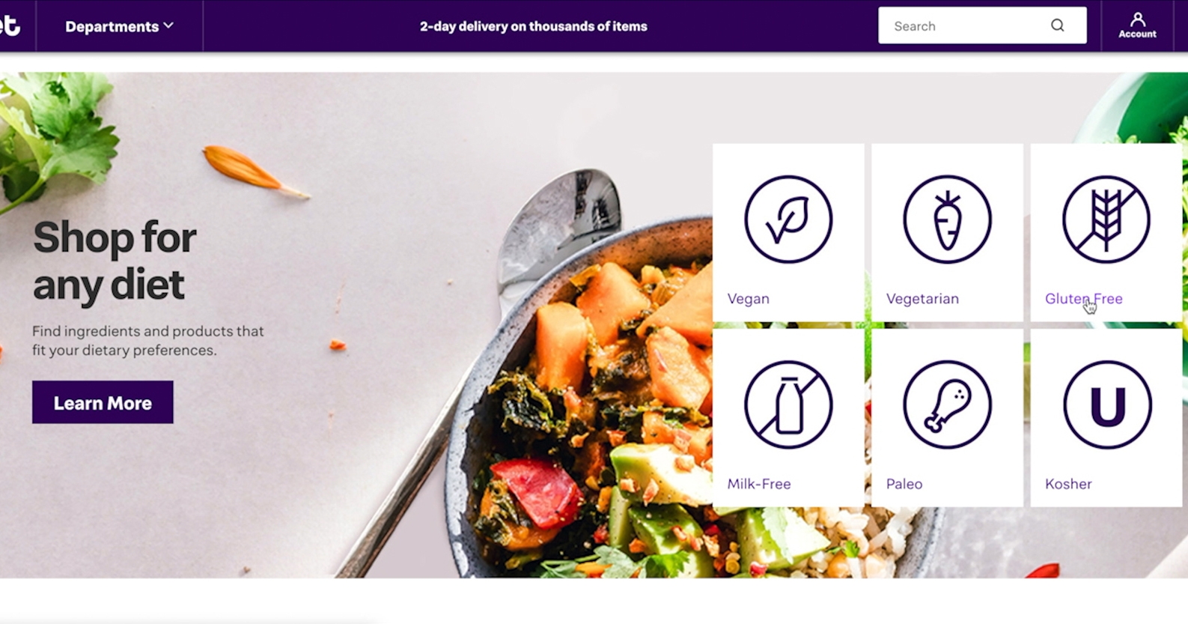This screenshot has width=1188, height=624.
Task: Click the Jet logo in header
Action: point(10,25)
